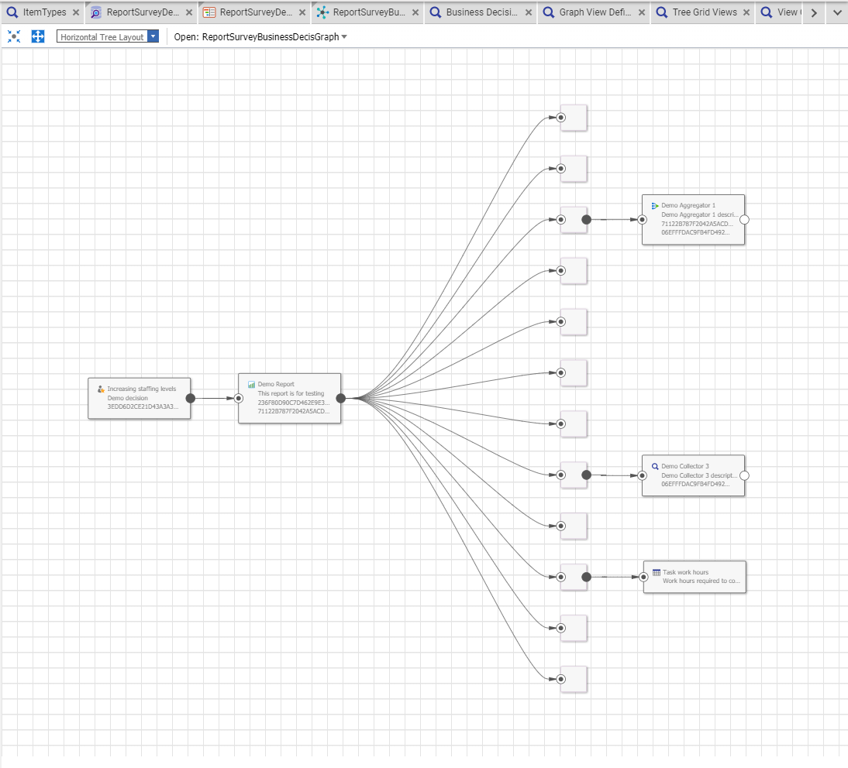
Task: Click the magnifier icon in Demo Collector 3 node
Action: (x=655, y=466)
